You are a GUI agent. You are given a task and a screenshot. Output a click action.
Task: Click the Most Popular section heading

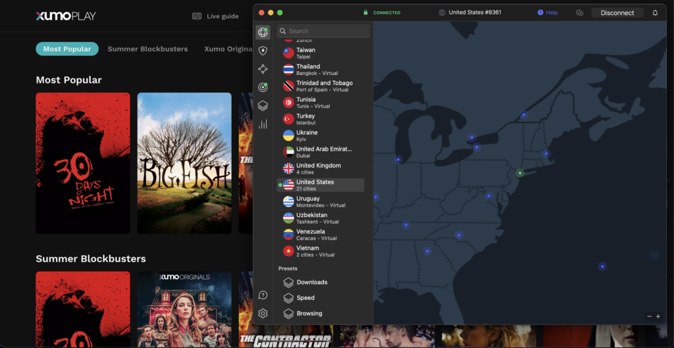(x=68, y=80)
